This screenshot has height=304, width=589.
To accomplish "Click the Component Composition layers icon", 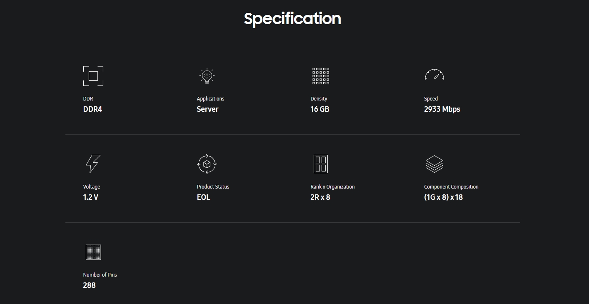I will pyautogui.click(x=434, y=164).
